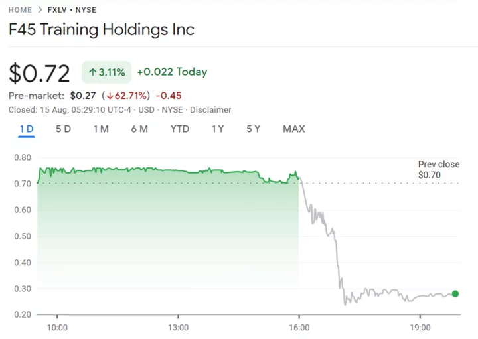Select the 6M range tab
This screenshot has width=478, height=339.
[139, 129]
